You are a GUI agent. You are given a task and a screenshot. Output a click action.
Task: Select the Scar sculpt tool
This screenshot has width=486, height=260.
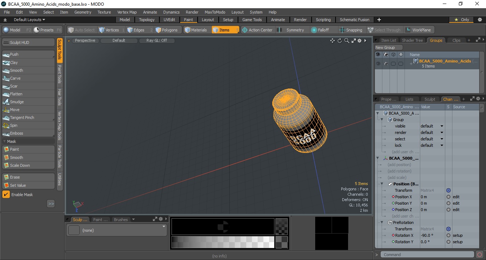click(29, 86)
